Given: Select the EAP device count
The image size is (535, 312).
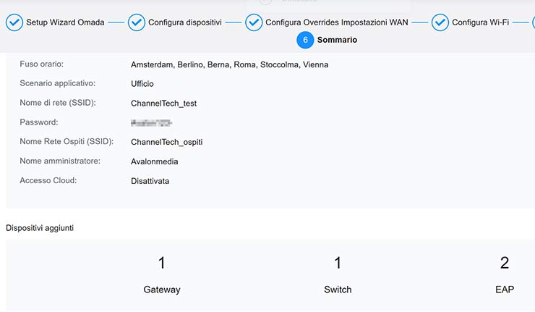Looking at the screenshot, I should pos(505,263).
